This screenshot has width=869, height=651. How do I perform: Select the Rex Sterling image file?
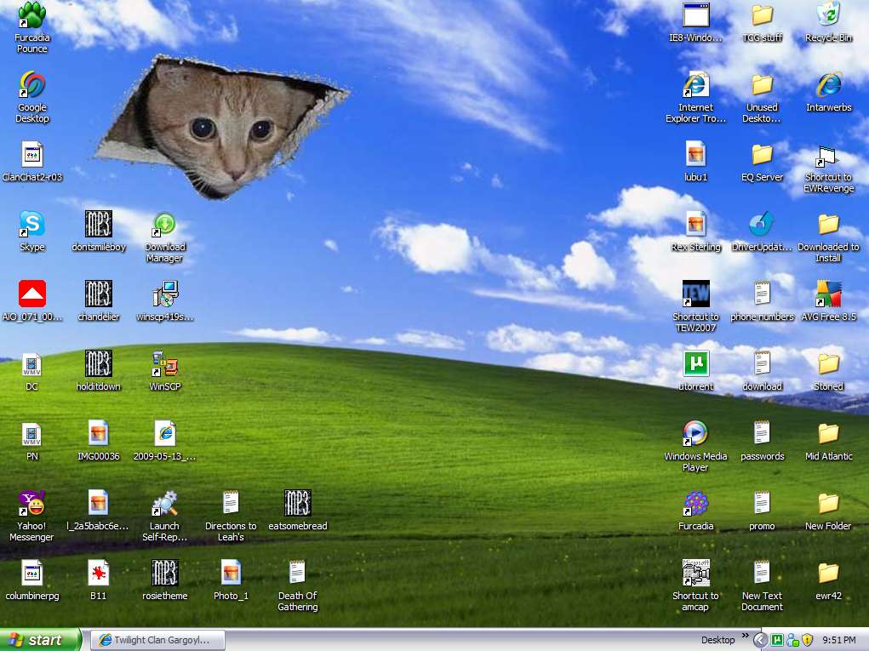696,225
